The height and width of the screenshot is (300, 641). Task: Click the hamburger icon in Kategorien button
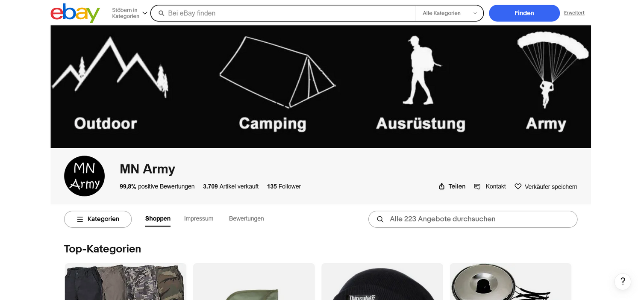[x=80, y=219]
